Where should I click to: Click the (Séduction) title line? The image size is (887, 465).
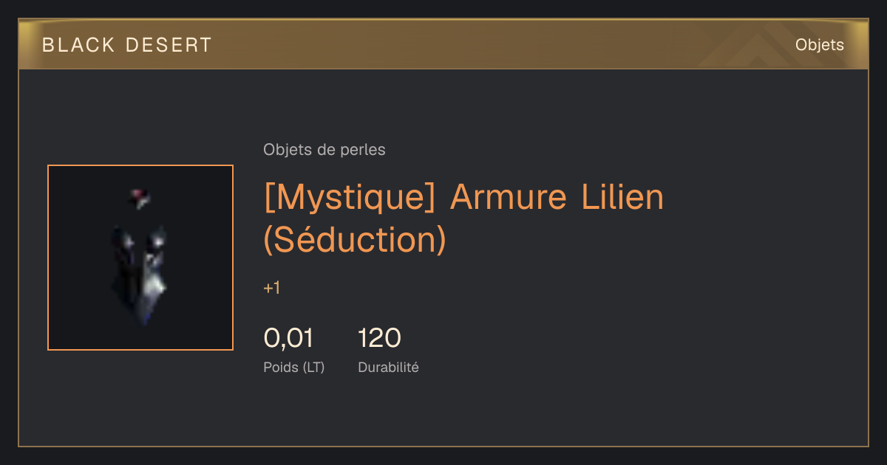[x=355, y=239]
